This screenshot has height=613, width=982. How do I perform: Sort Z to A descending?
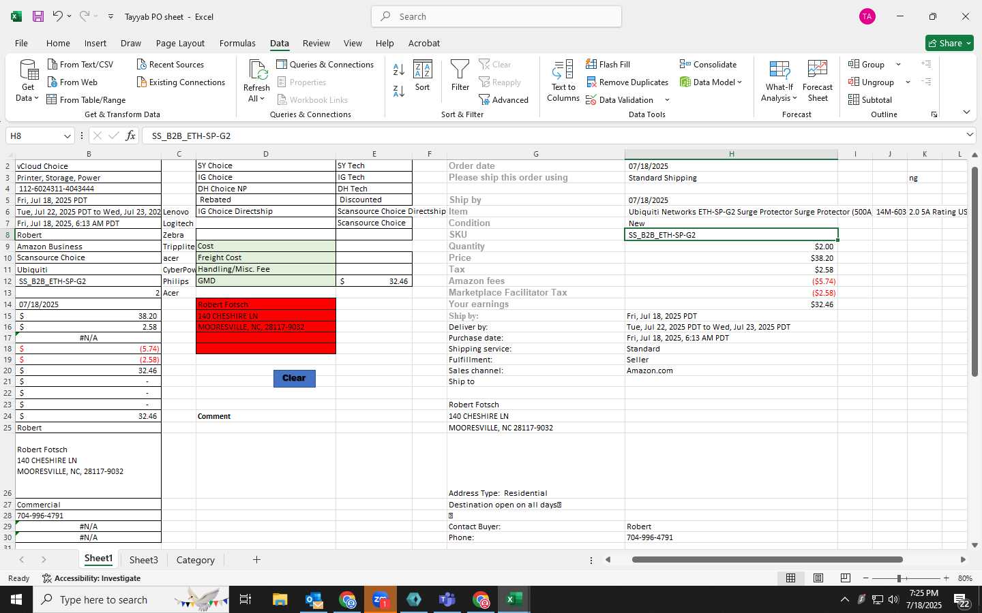coord(399,91)
